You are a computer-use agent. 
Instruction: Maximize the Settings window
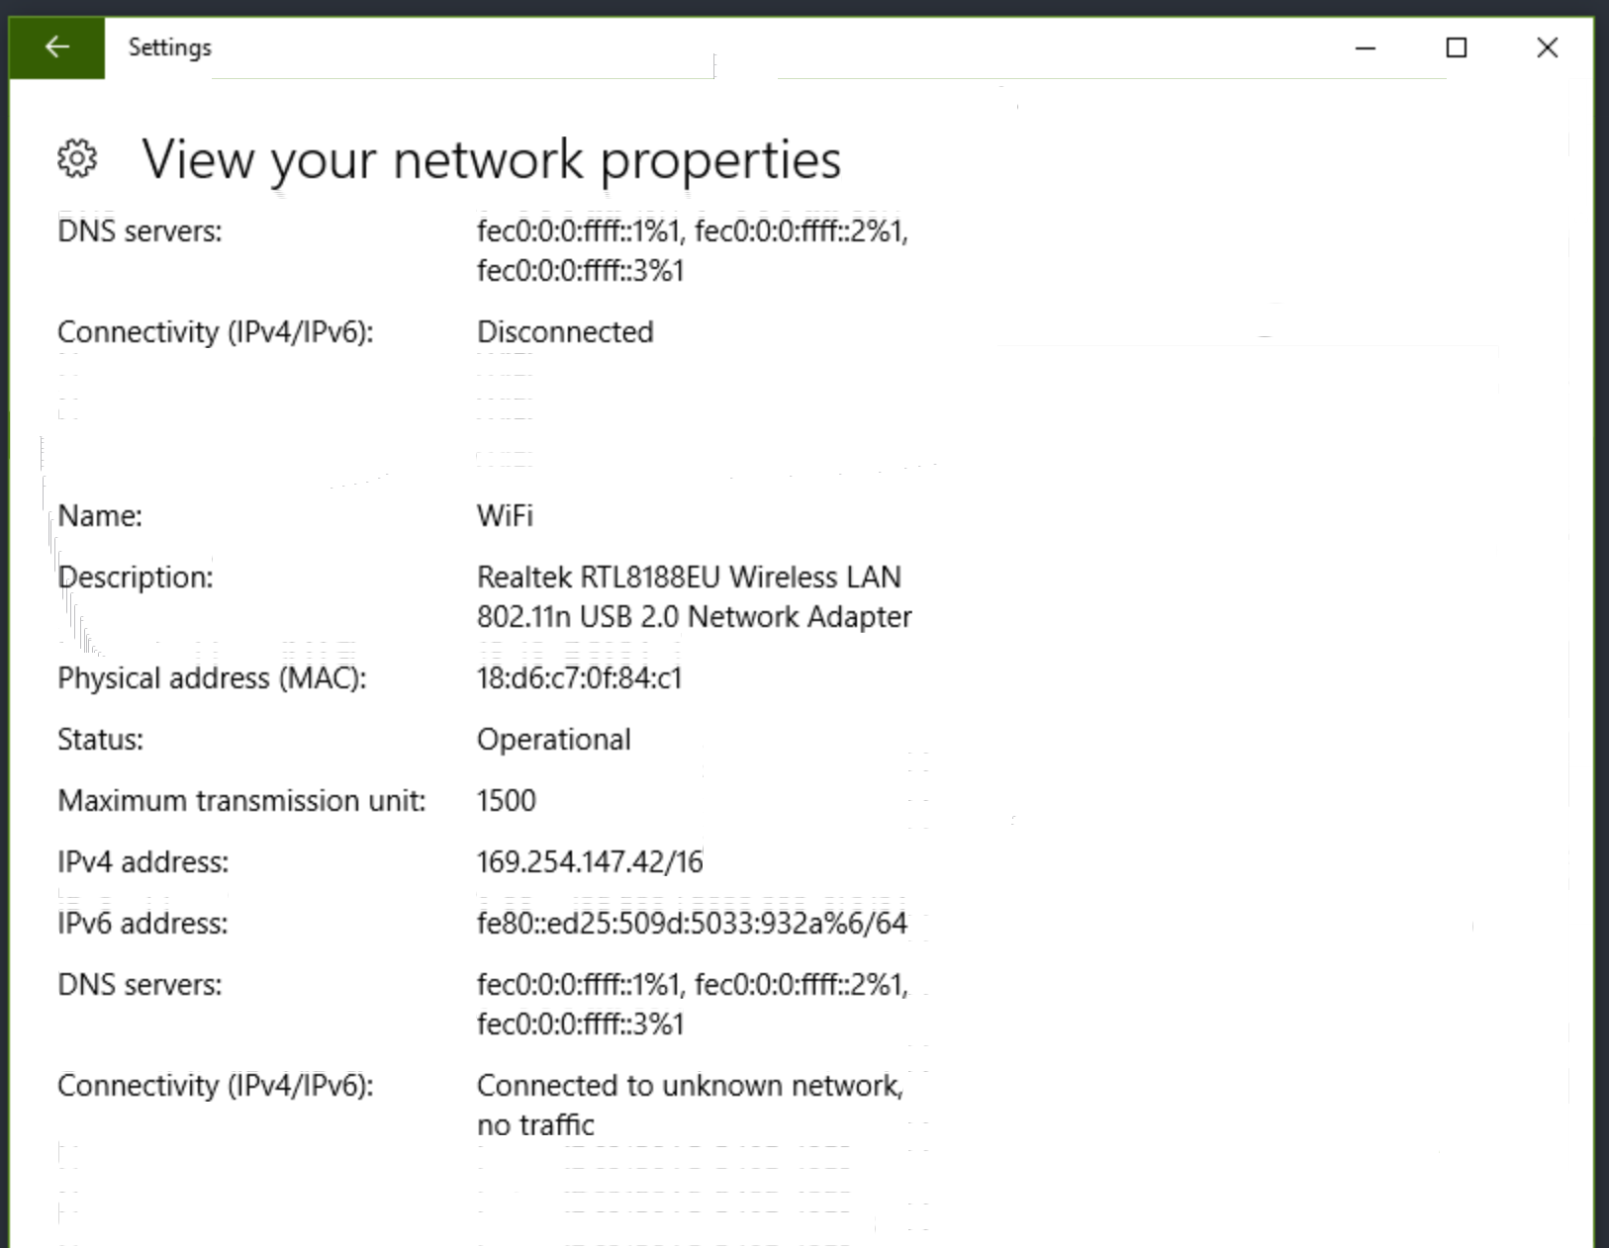(1457, 46)
